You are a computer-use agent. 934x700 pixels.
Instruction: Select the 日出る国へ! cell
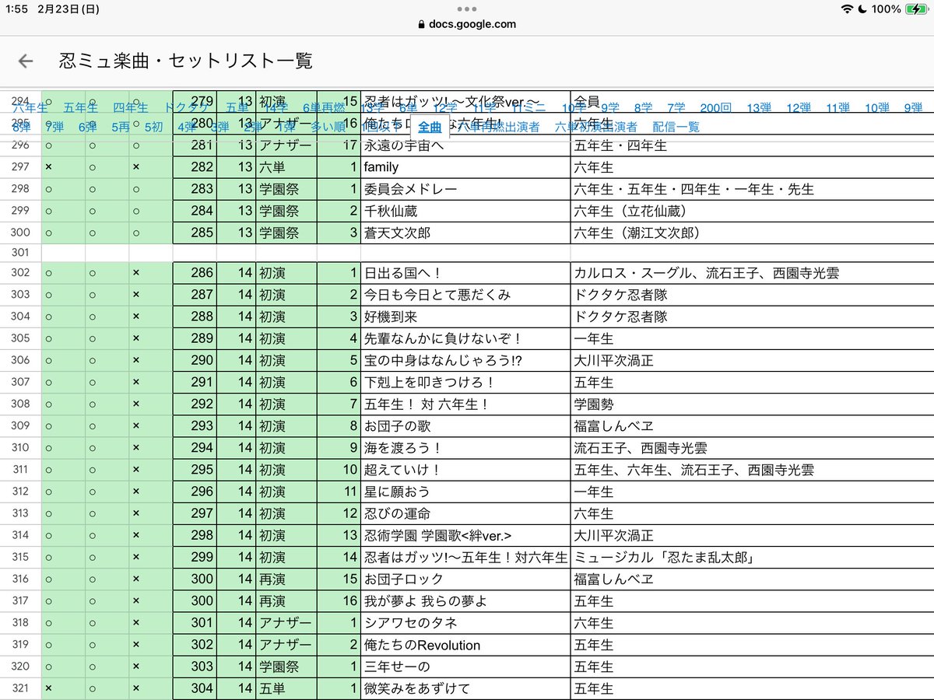tap(465, 273)
